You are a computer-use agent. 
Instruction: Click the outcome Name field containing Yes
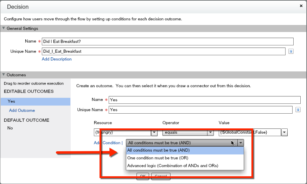(x=204, y=100)
